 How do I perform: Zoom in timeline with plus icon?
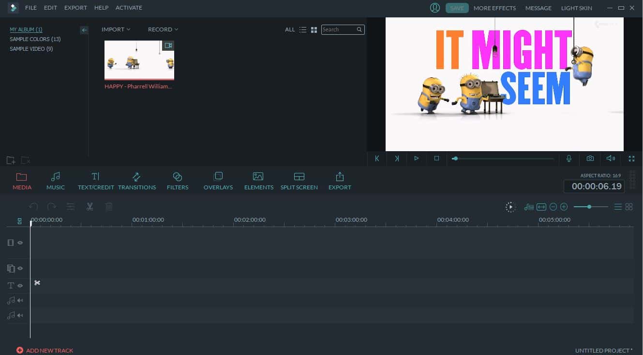[564, 207]
